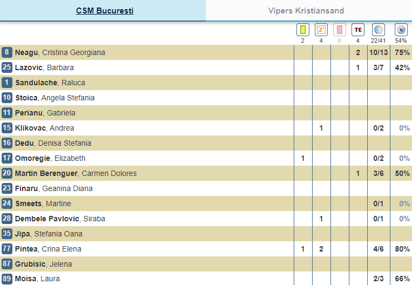Open Pintea, Crina Elena's profile
Viewport: 412px width, 285px height.
coord(48,249)
